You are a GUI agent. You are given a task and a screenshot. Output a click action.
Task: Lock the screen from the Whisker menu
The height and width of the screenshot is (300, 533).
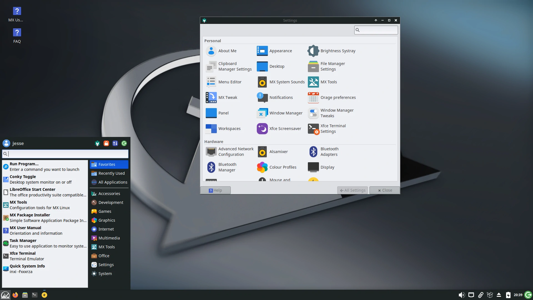click(106, 143)
